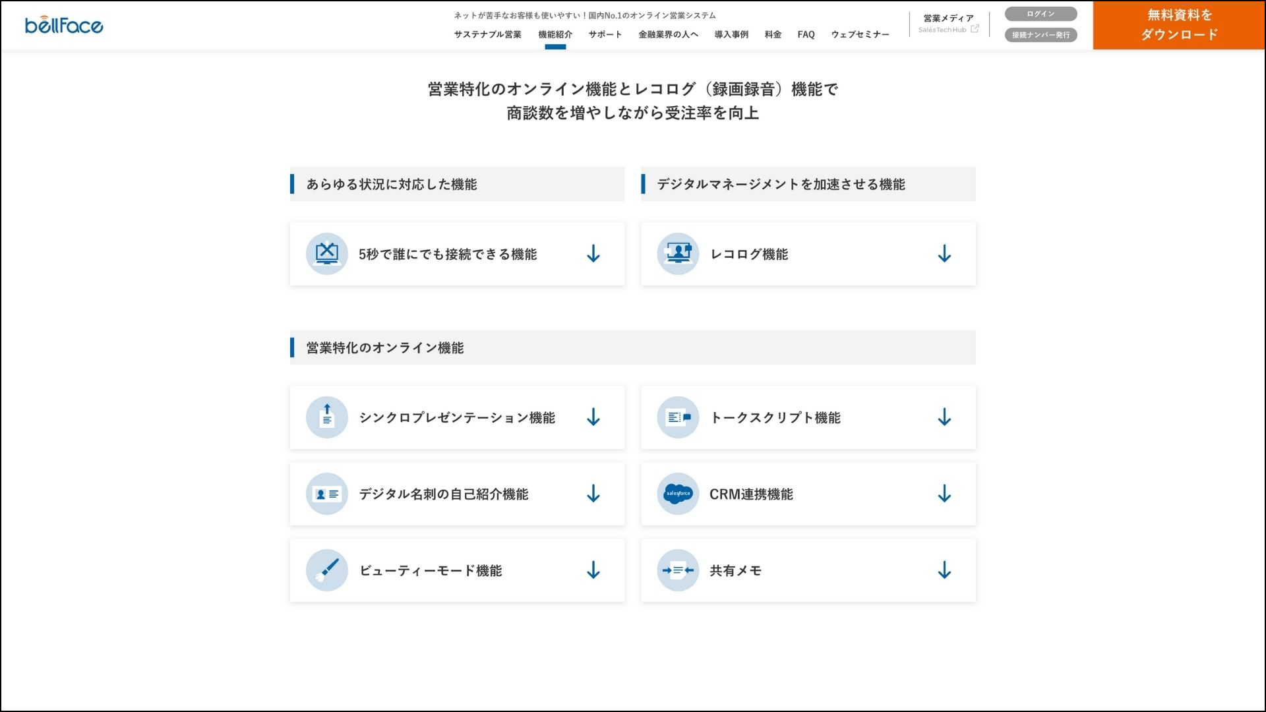Select the ビューティーモード機能 brush icon

(x=326, y=570)
